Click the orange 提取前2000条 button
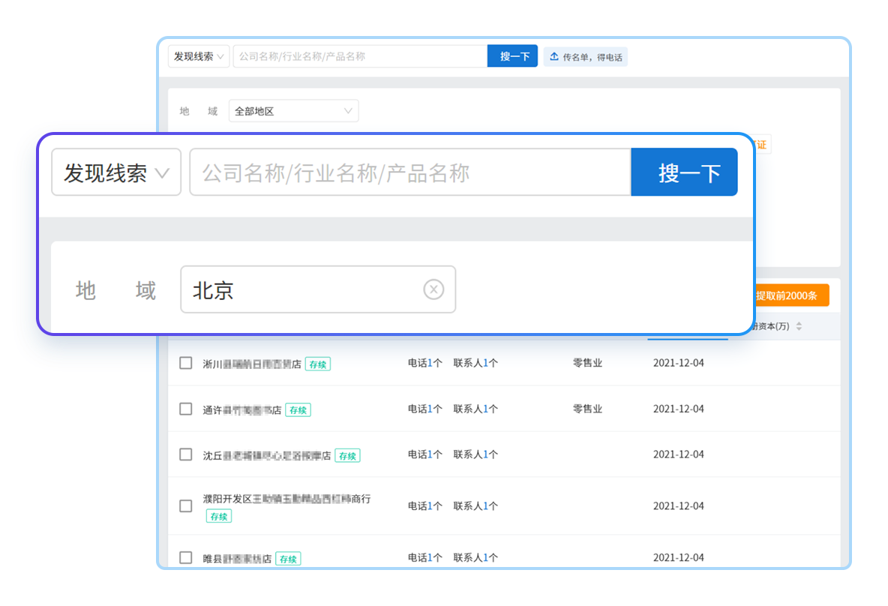The image size is (888, 606). tap(786, 295)
